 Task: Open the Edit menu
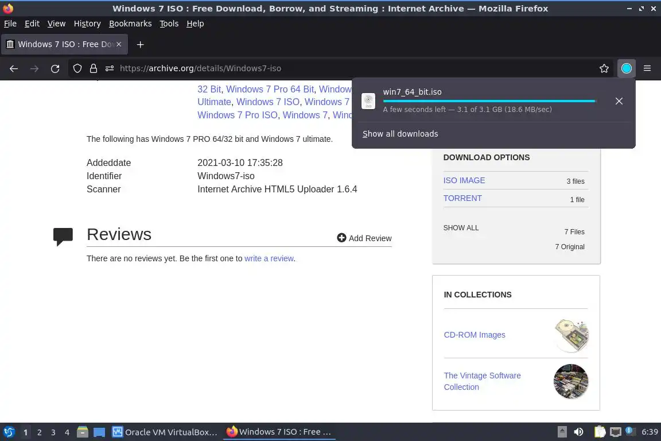pos(32,24)
